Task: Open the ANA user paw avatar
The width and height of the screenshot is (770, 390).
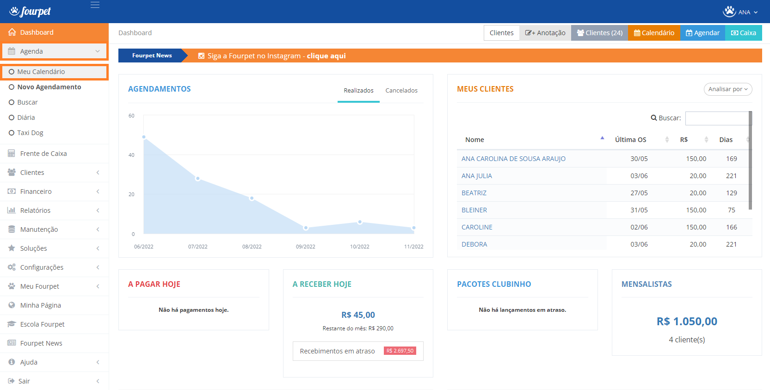Action: [x=729, y=12]
